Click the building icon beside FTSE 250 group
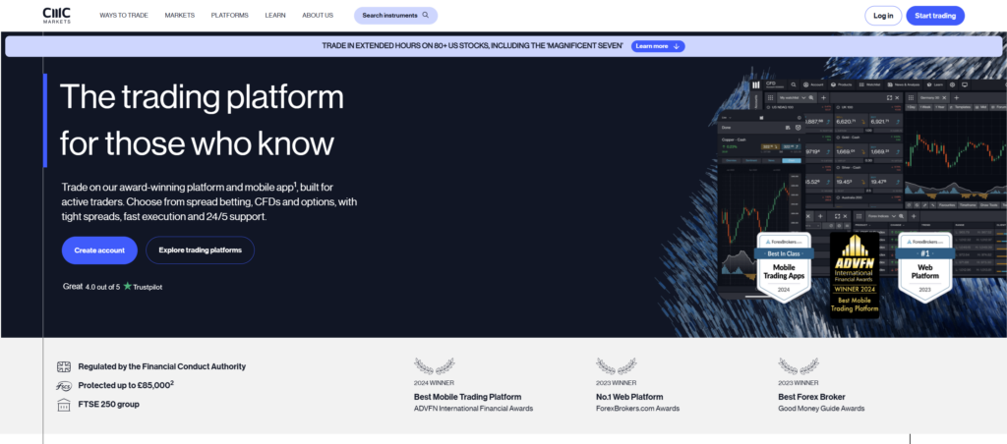 (64, 405)
